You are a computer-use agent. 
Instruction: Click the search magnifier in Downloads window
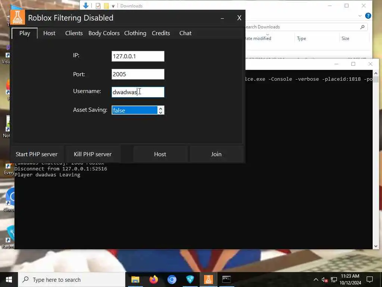click(x=362, y=27)
